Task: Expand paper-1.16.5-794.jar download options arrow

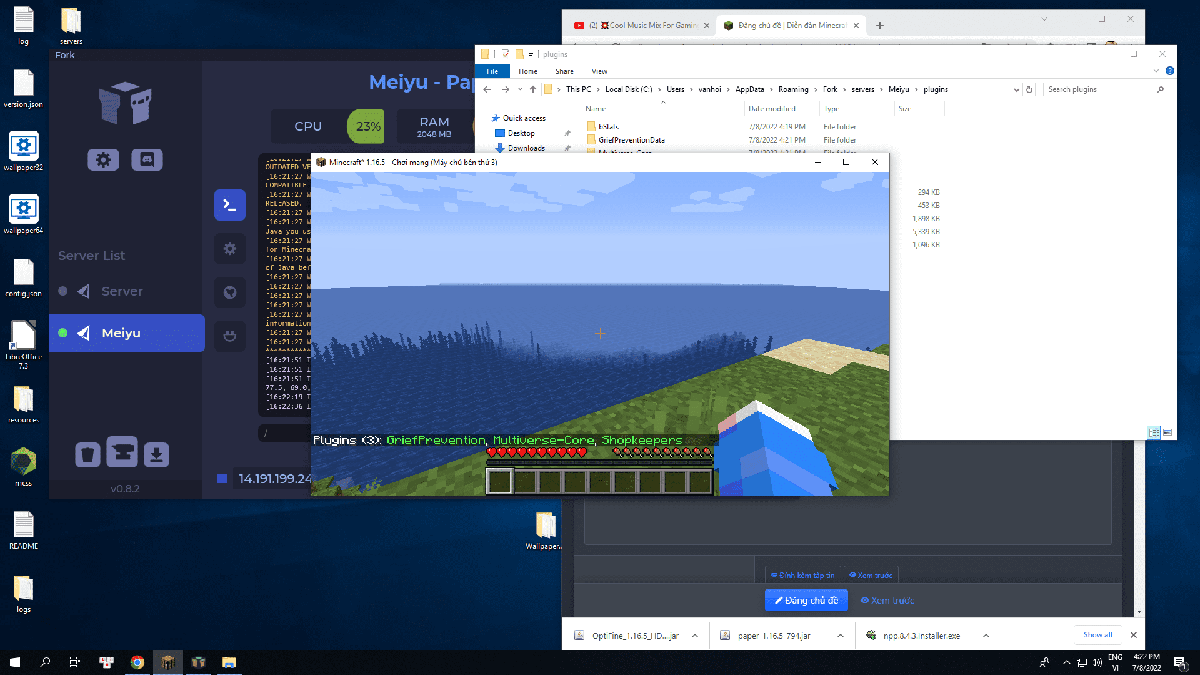Action: [841, 636]
